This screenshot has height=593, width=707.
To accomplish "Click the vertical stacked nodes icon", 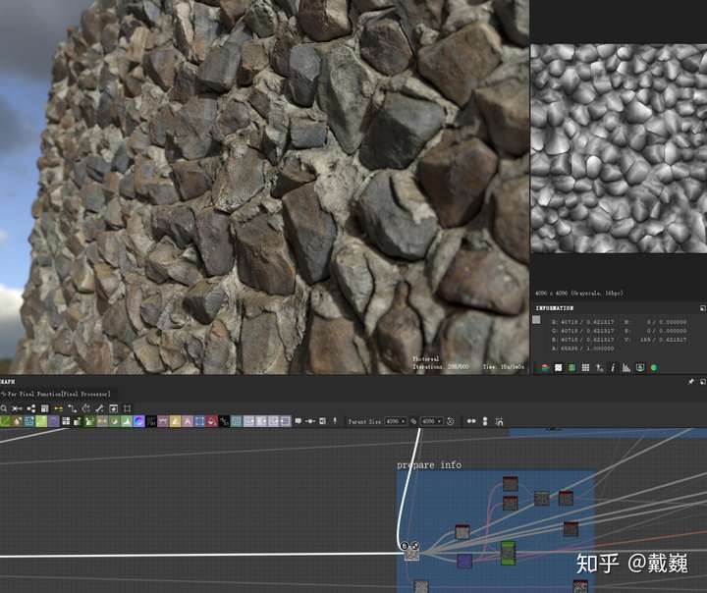I will pyautogui.click(x=485, y=421).
